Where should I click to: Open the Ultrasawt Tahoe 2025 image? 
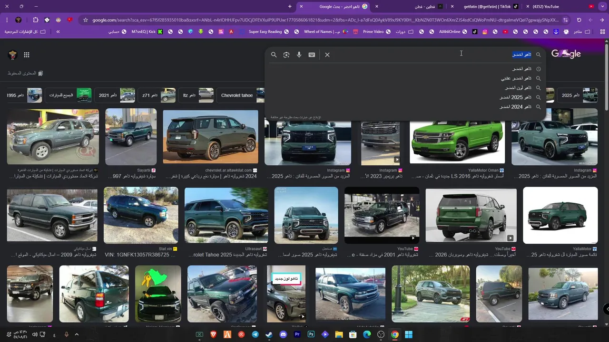[226, 215]
